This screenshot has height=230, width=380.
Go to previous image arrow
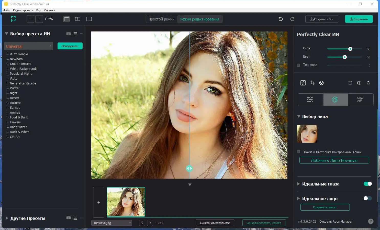tap(142, 223)
